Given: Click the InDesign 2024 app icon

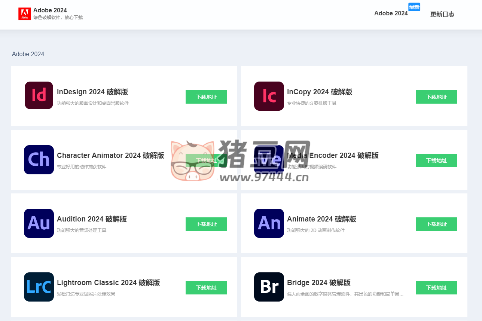Looking at the screenshot, I should pos(39,95).
